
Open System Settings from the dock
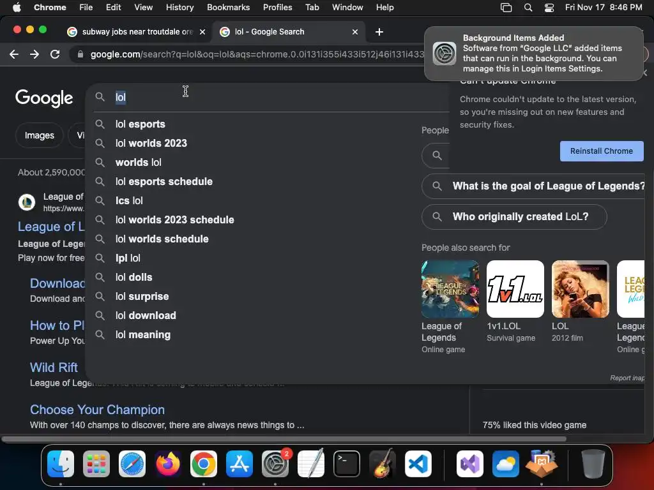tap(275, 464)
